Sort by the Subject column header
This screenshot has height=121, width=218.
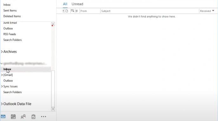tap(106, 11)
